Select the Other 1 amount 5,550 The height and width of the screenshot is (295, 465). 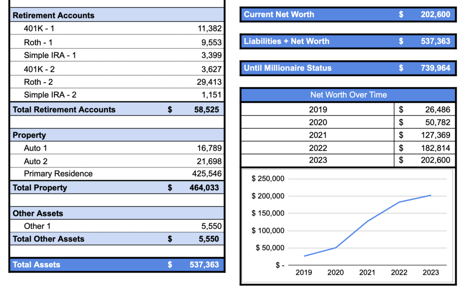tap(211, 226)
